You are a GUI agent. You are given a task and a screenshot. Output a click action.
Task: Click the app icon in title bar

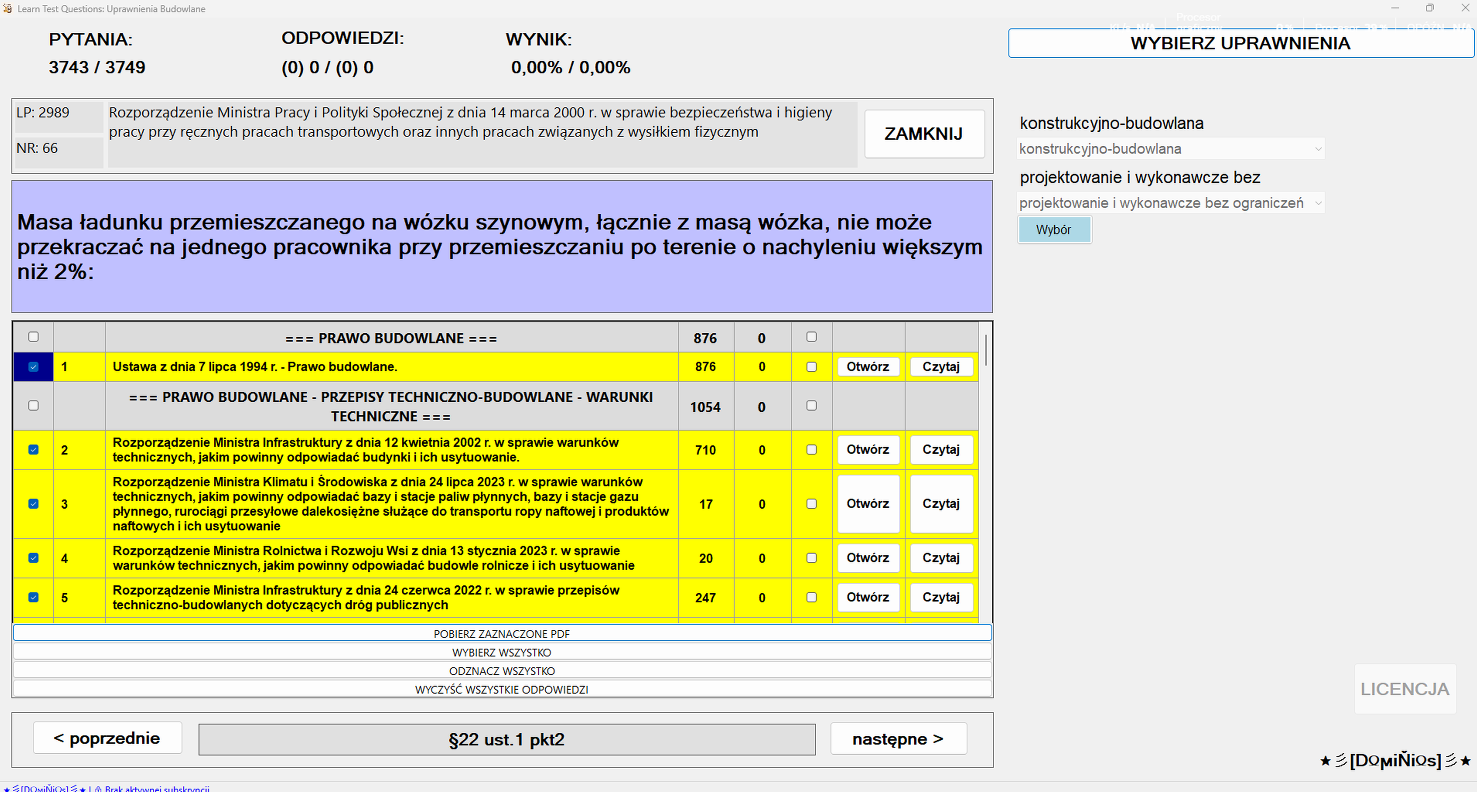click(7, 8)
